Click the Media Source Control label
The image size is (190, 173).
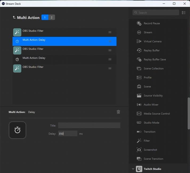(x=157, y=114)
